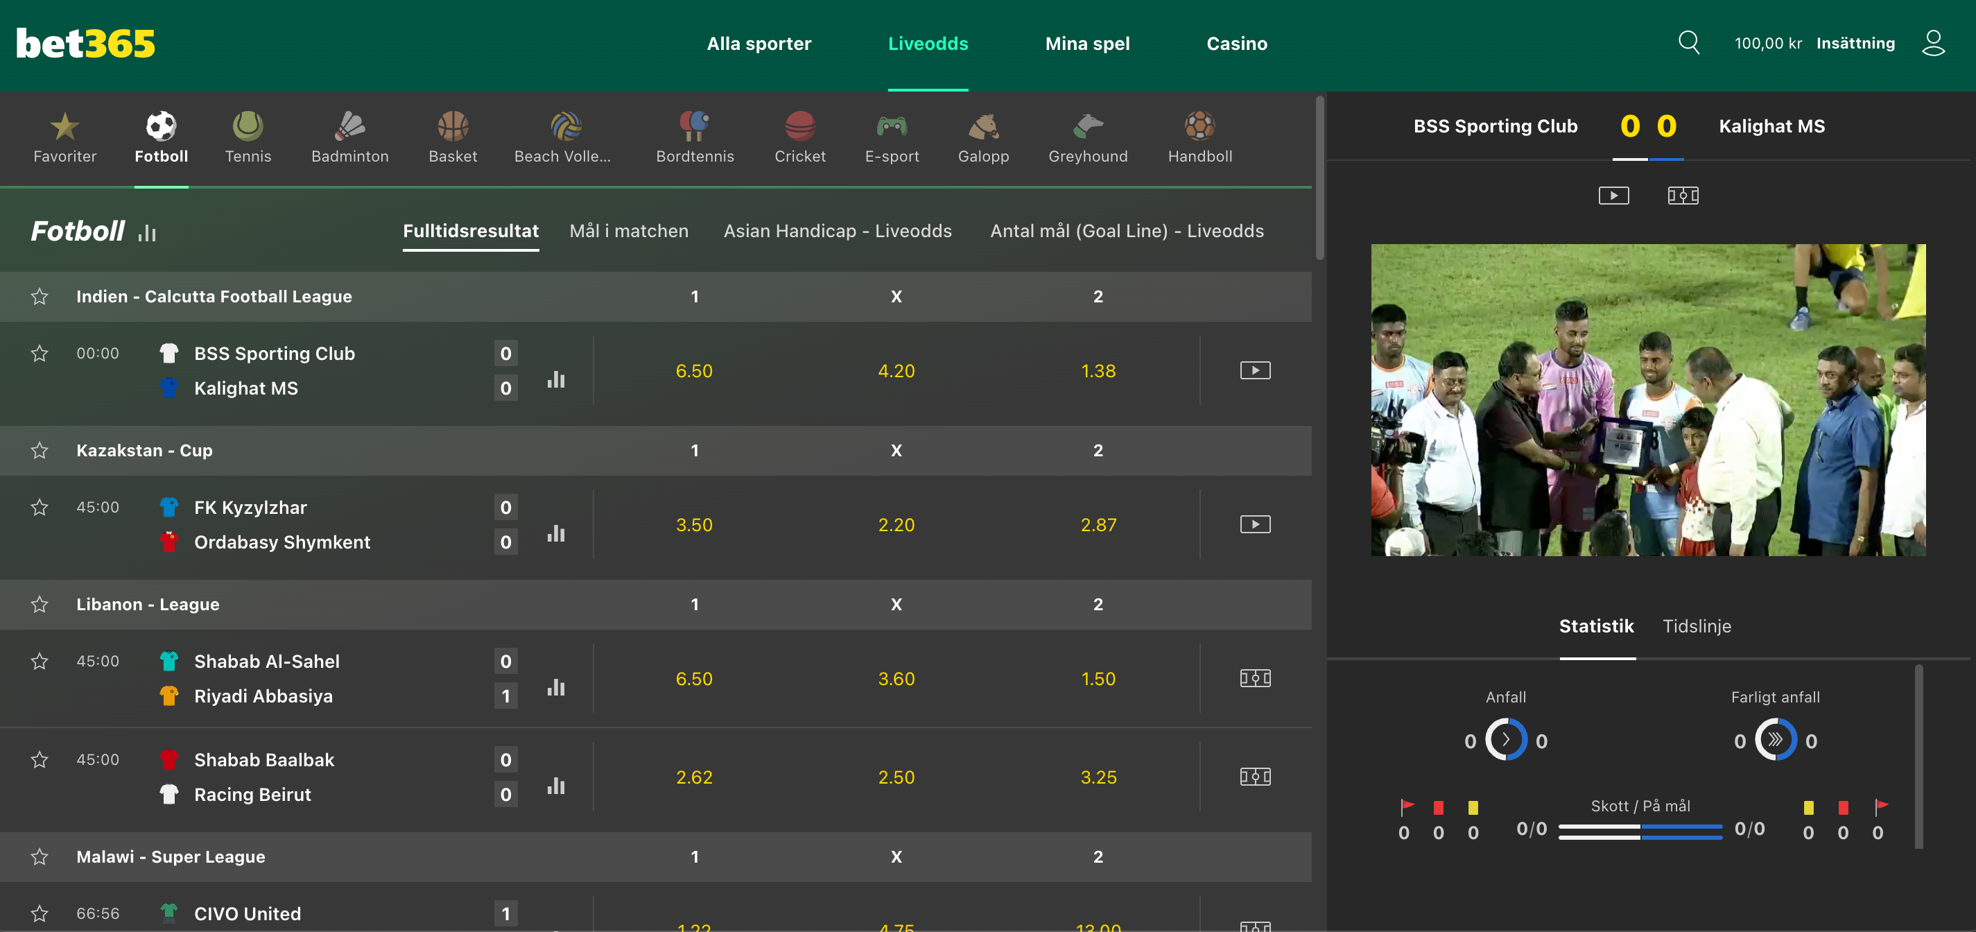Watch live stream of FK Kyzylzhar match
The image size is (1976, 932).
pos(1255,525)
